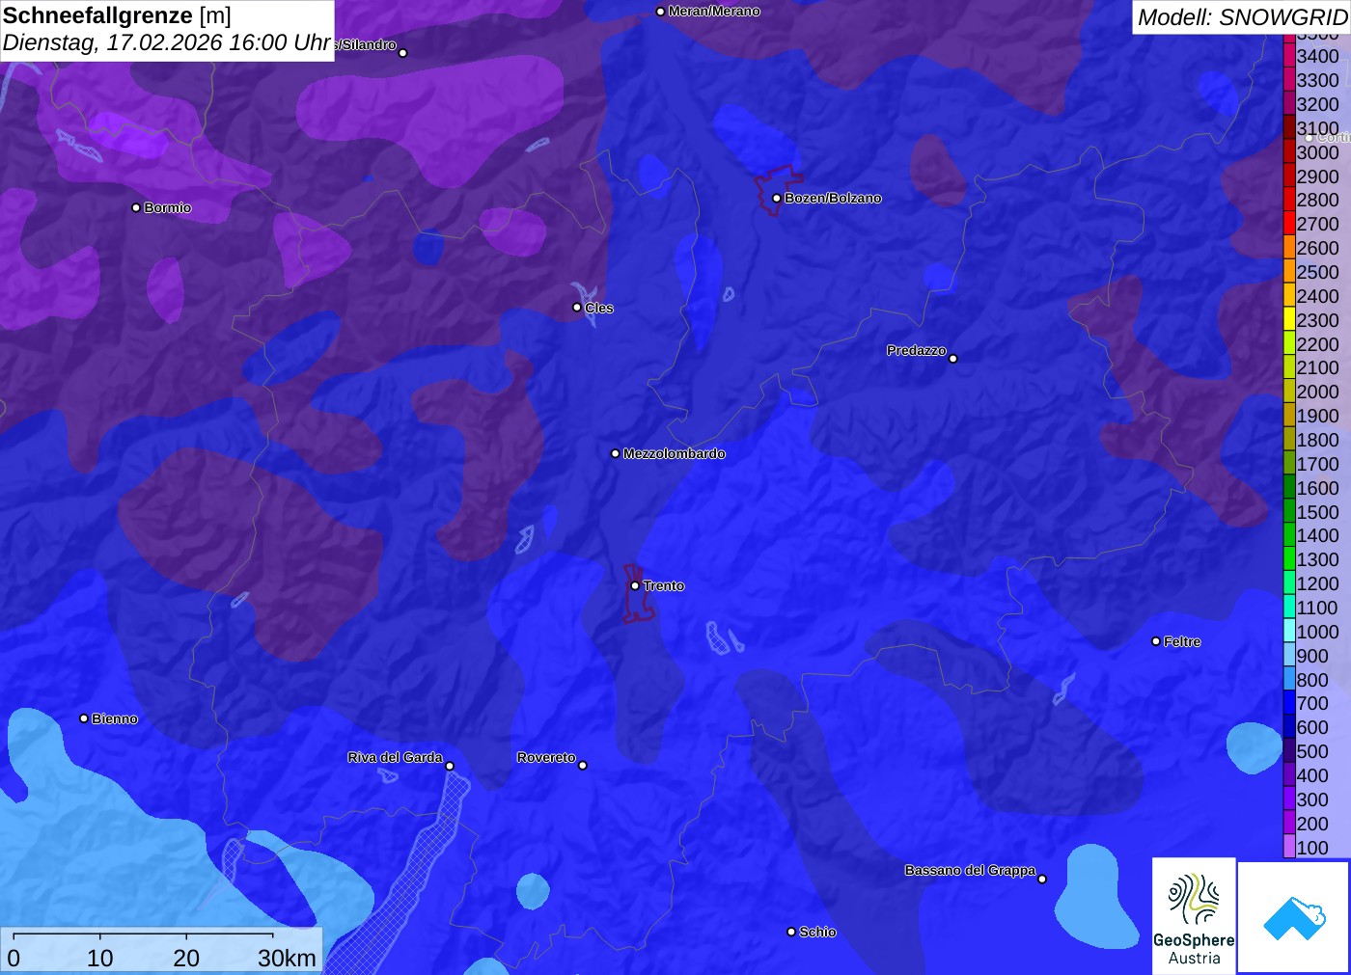Click the 3400 legend value
This screenshot has width=1351, height=975.
click(x=1317, y=56)
